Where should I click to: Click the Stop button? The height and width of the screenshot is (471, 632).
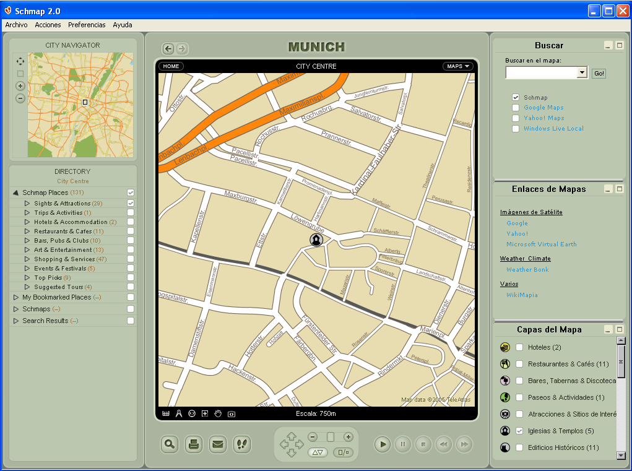(423, 444)
